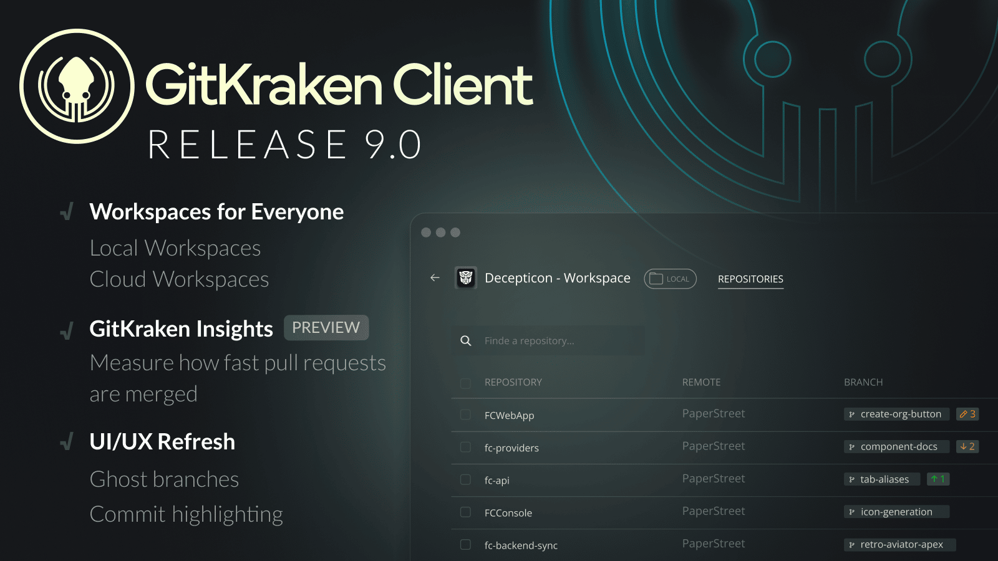998x561 pixels.
Task: Click the retro-aviator-apex branch tag
Action: (899, 544)
